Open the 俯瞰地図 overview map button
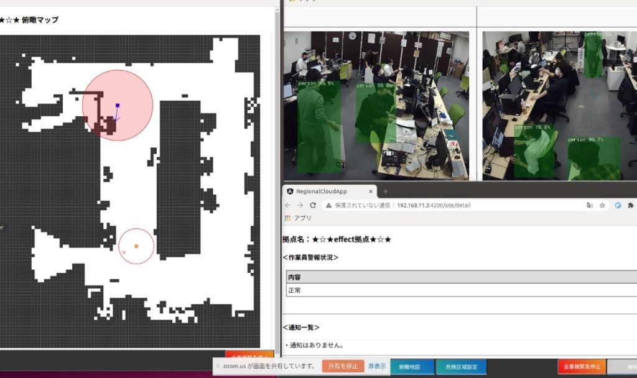 (x=409, y=367)
